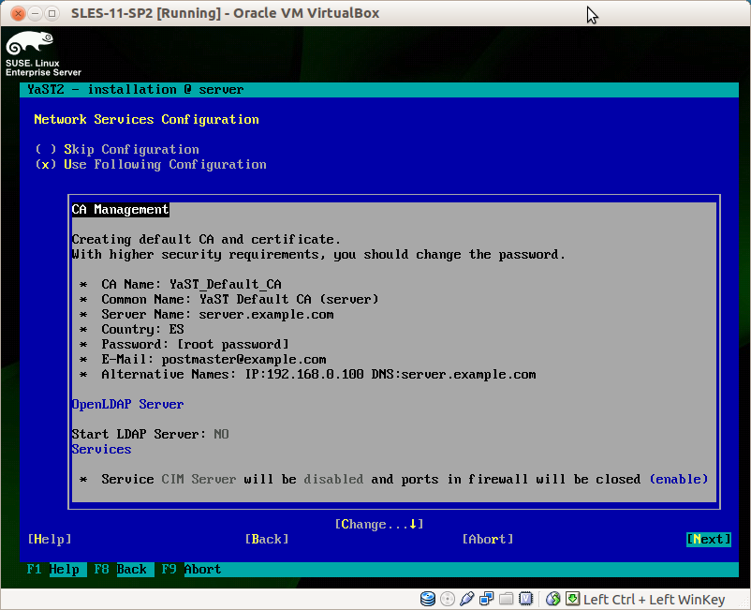This screenshot has height=610, width=751.
Task: Open the USB devices status icon
Action: [x=466, y=599]
